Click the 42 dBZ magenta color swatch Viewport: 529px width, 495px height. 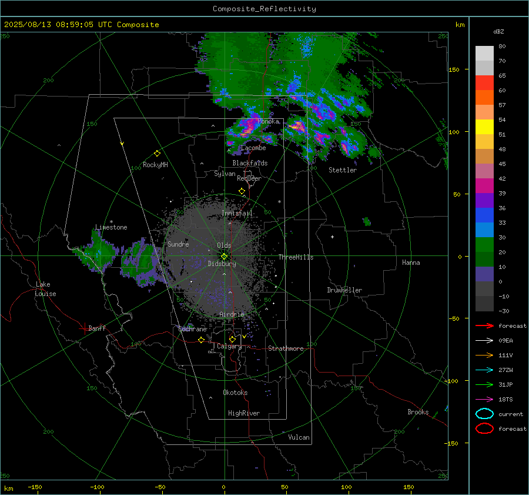point(484,185)
